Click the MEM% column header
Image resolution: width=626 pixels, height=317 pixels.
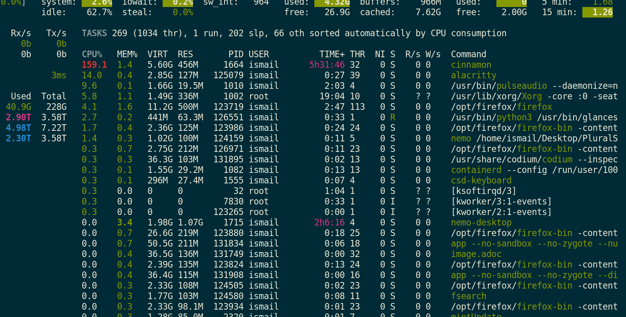(x=127, y=54)
